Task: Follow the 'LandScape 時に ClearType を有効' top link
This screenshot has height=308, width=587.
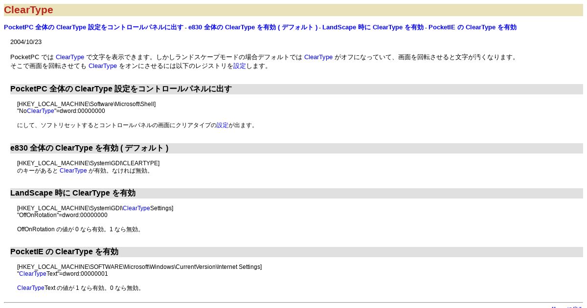Action: click(373, 27)
